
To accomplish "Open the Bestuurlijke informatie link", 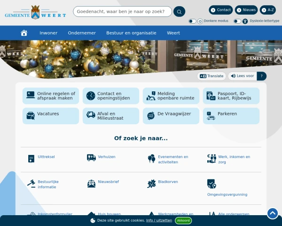I will click(48, 184).
